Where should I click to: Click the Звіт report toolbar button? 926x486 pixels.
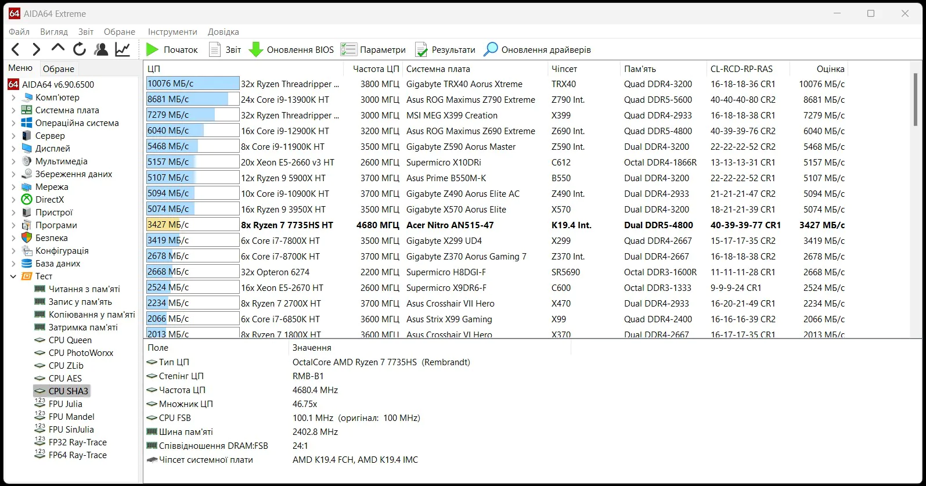click(x=225, y=50)
